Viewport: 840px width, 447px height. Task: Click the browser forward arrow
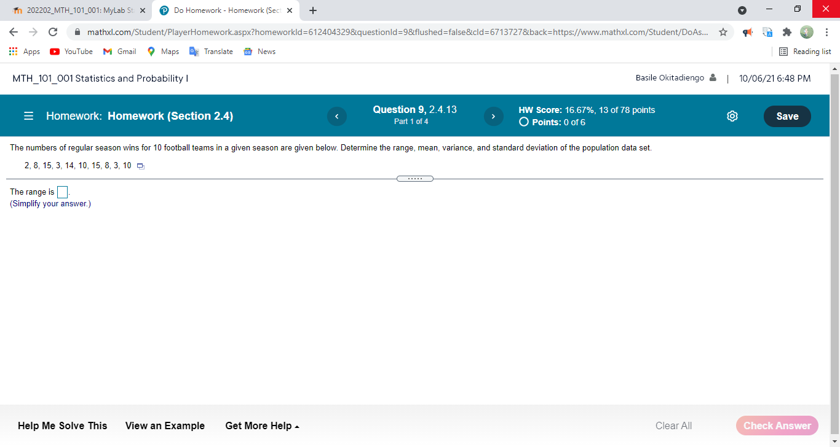click(33, 32)
